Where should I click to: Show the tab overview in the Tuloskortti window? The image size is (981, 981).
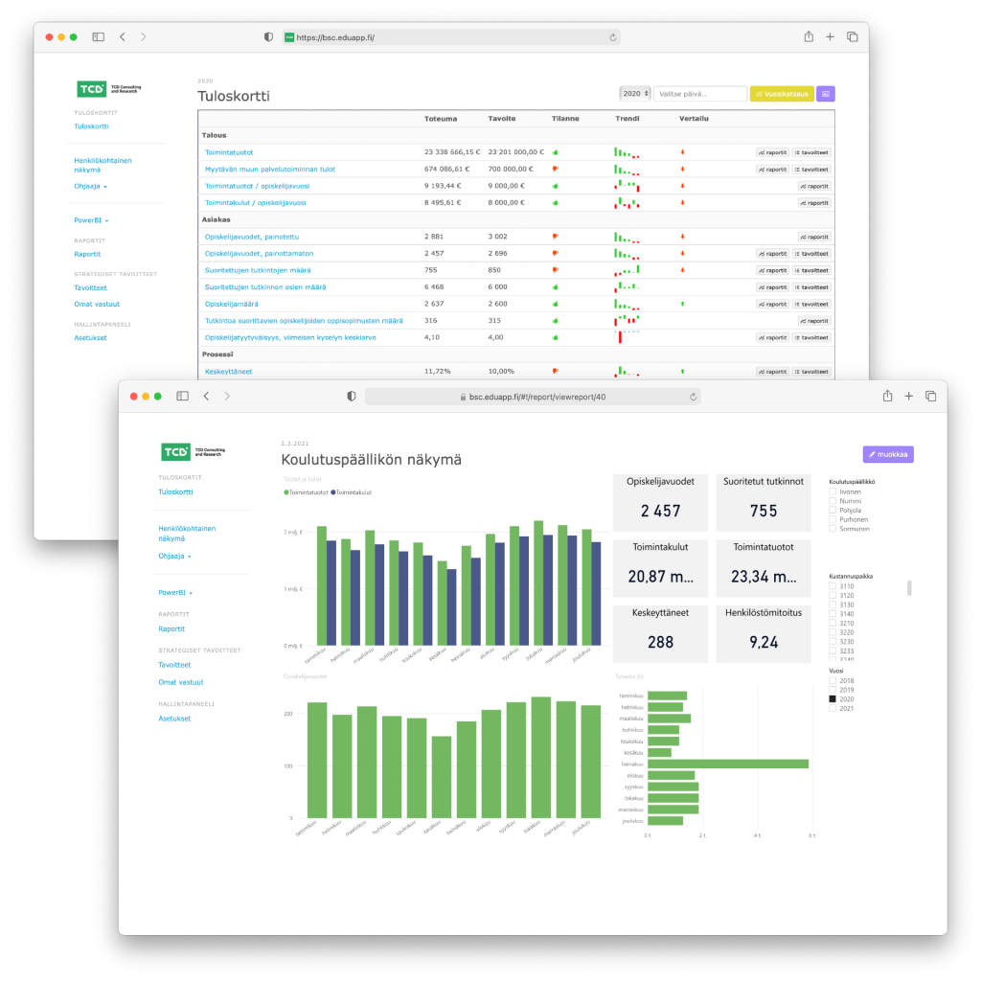coord(852,37)
